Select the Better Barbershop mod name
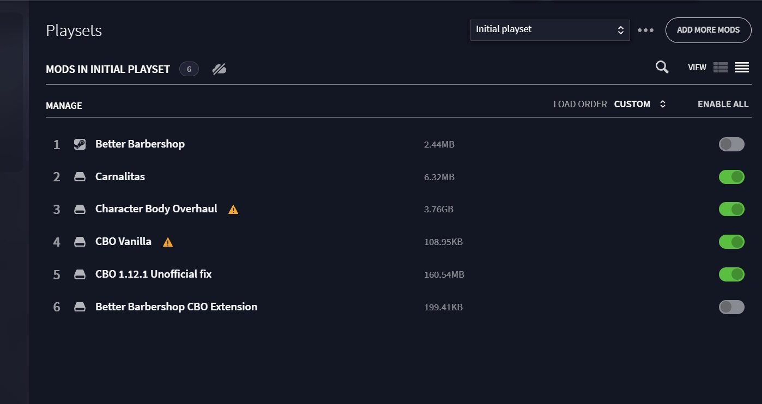 click(x=140, y=144)
